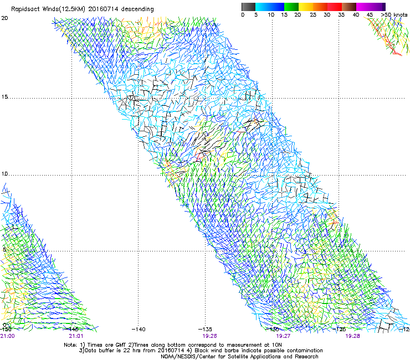
Task: Select the brown 35–40 knots legend segment
Action: (x=349, y=7)
